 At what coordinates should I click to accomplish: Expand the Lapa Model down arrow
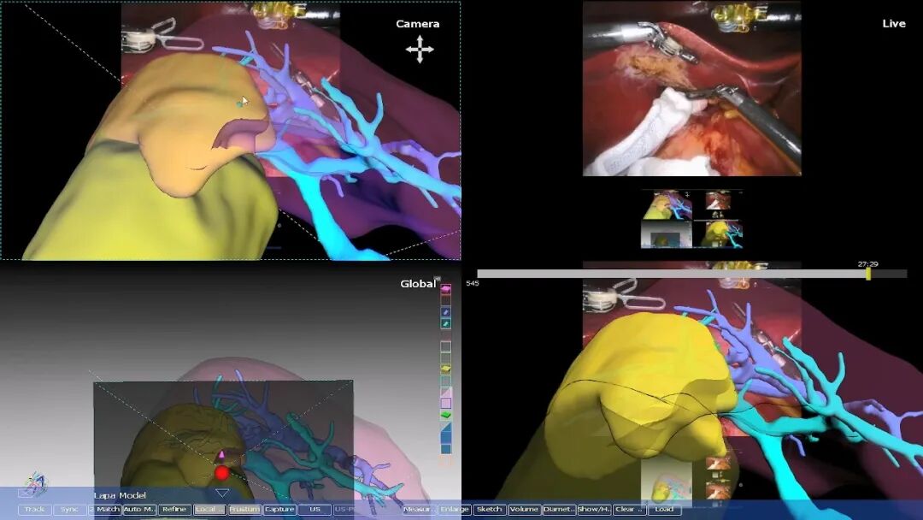point(222,493)
